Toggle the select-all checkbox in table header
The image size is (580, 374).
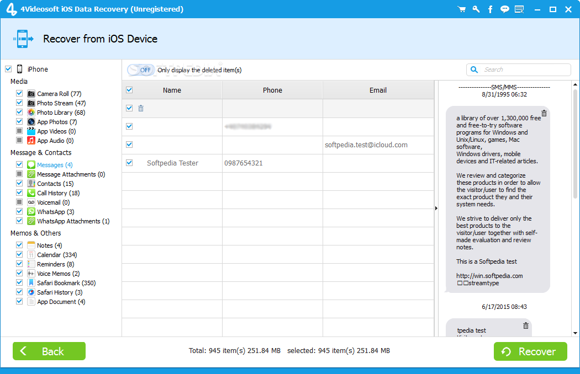click(x=129, y=90)
